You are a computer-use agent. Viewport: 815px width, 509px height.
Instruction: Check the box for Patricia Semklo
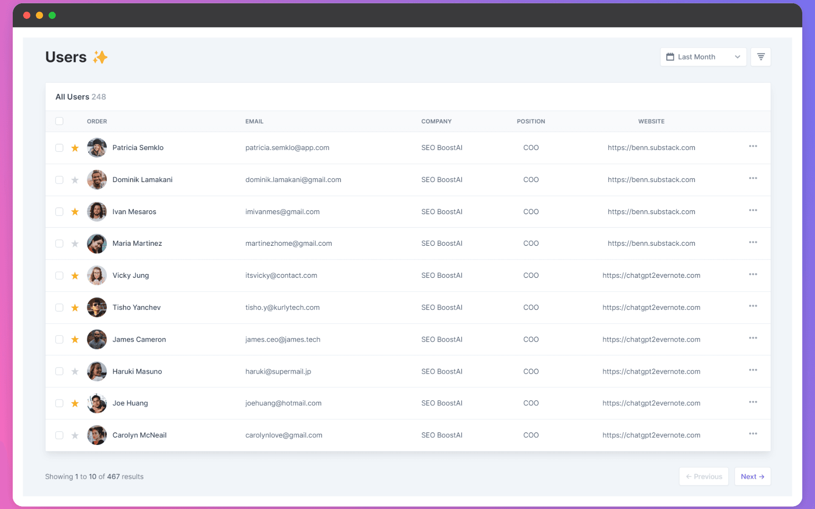59,148
